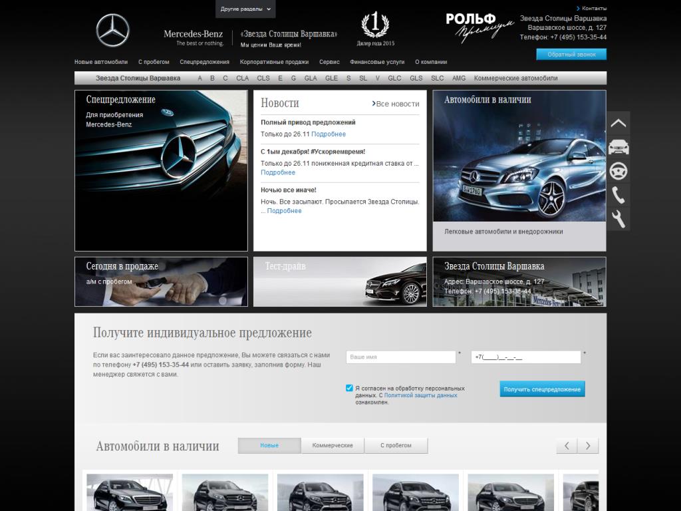Select CLS model in model bar
The width and height of the screenshot is (681, 511).
[263, 79]
